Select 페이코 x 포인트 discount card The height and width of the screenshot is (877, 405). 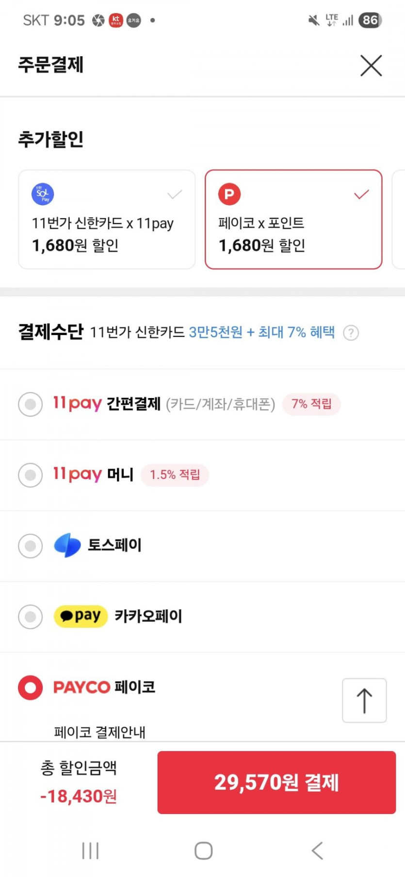pos(293,219)
